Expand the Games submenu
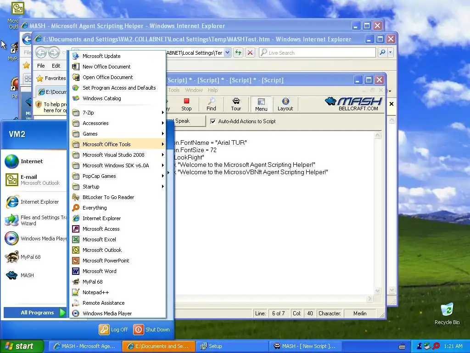Image resolution: width=470 pixels, height=353 pixels. 118,134
